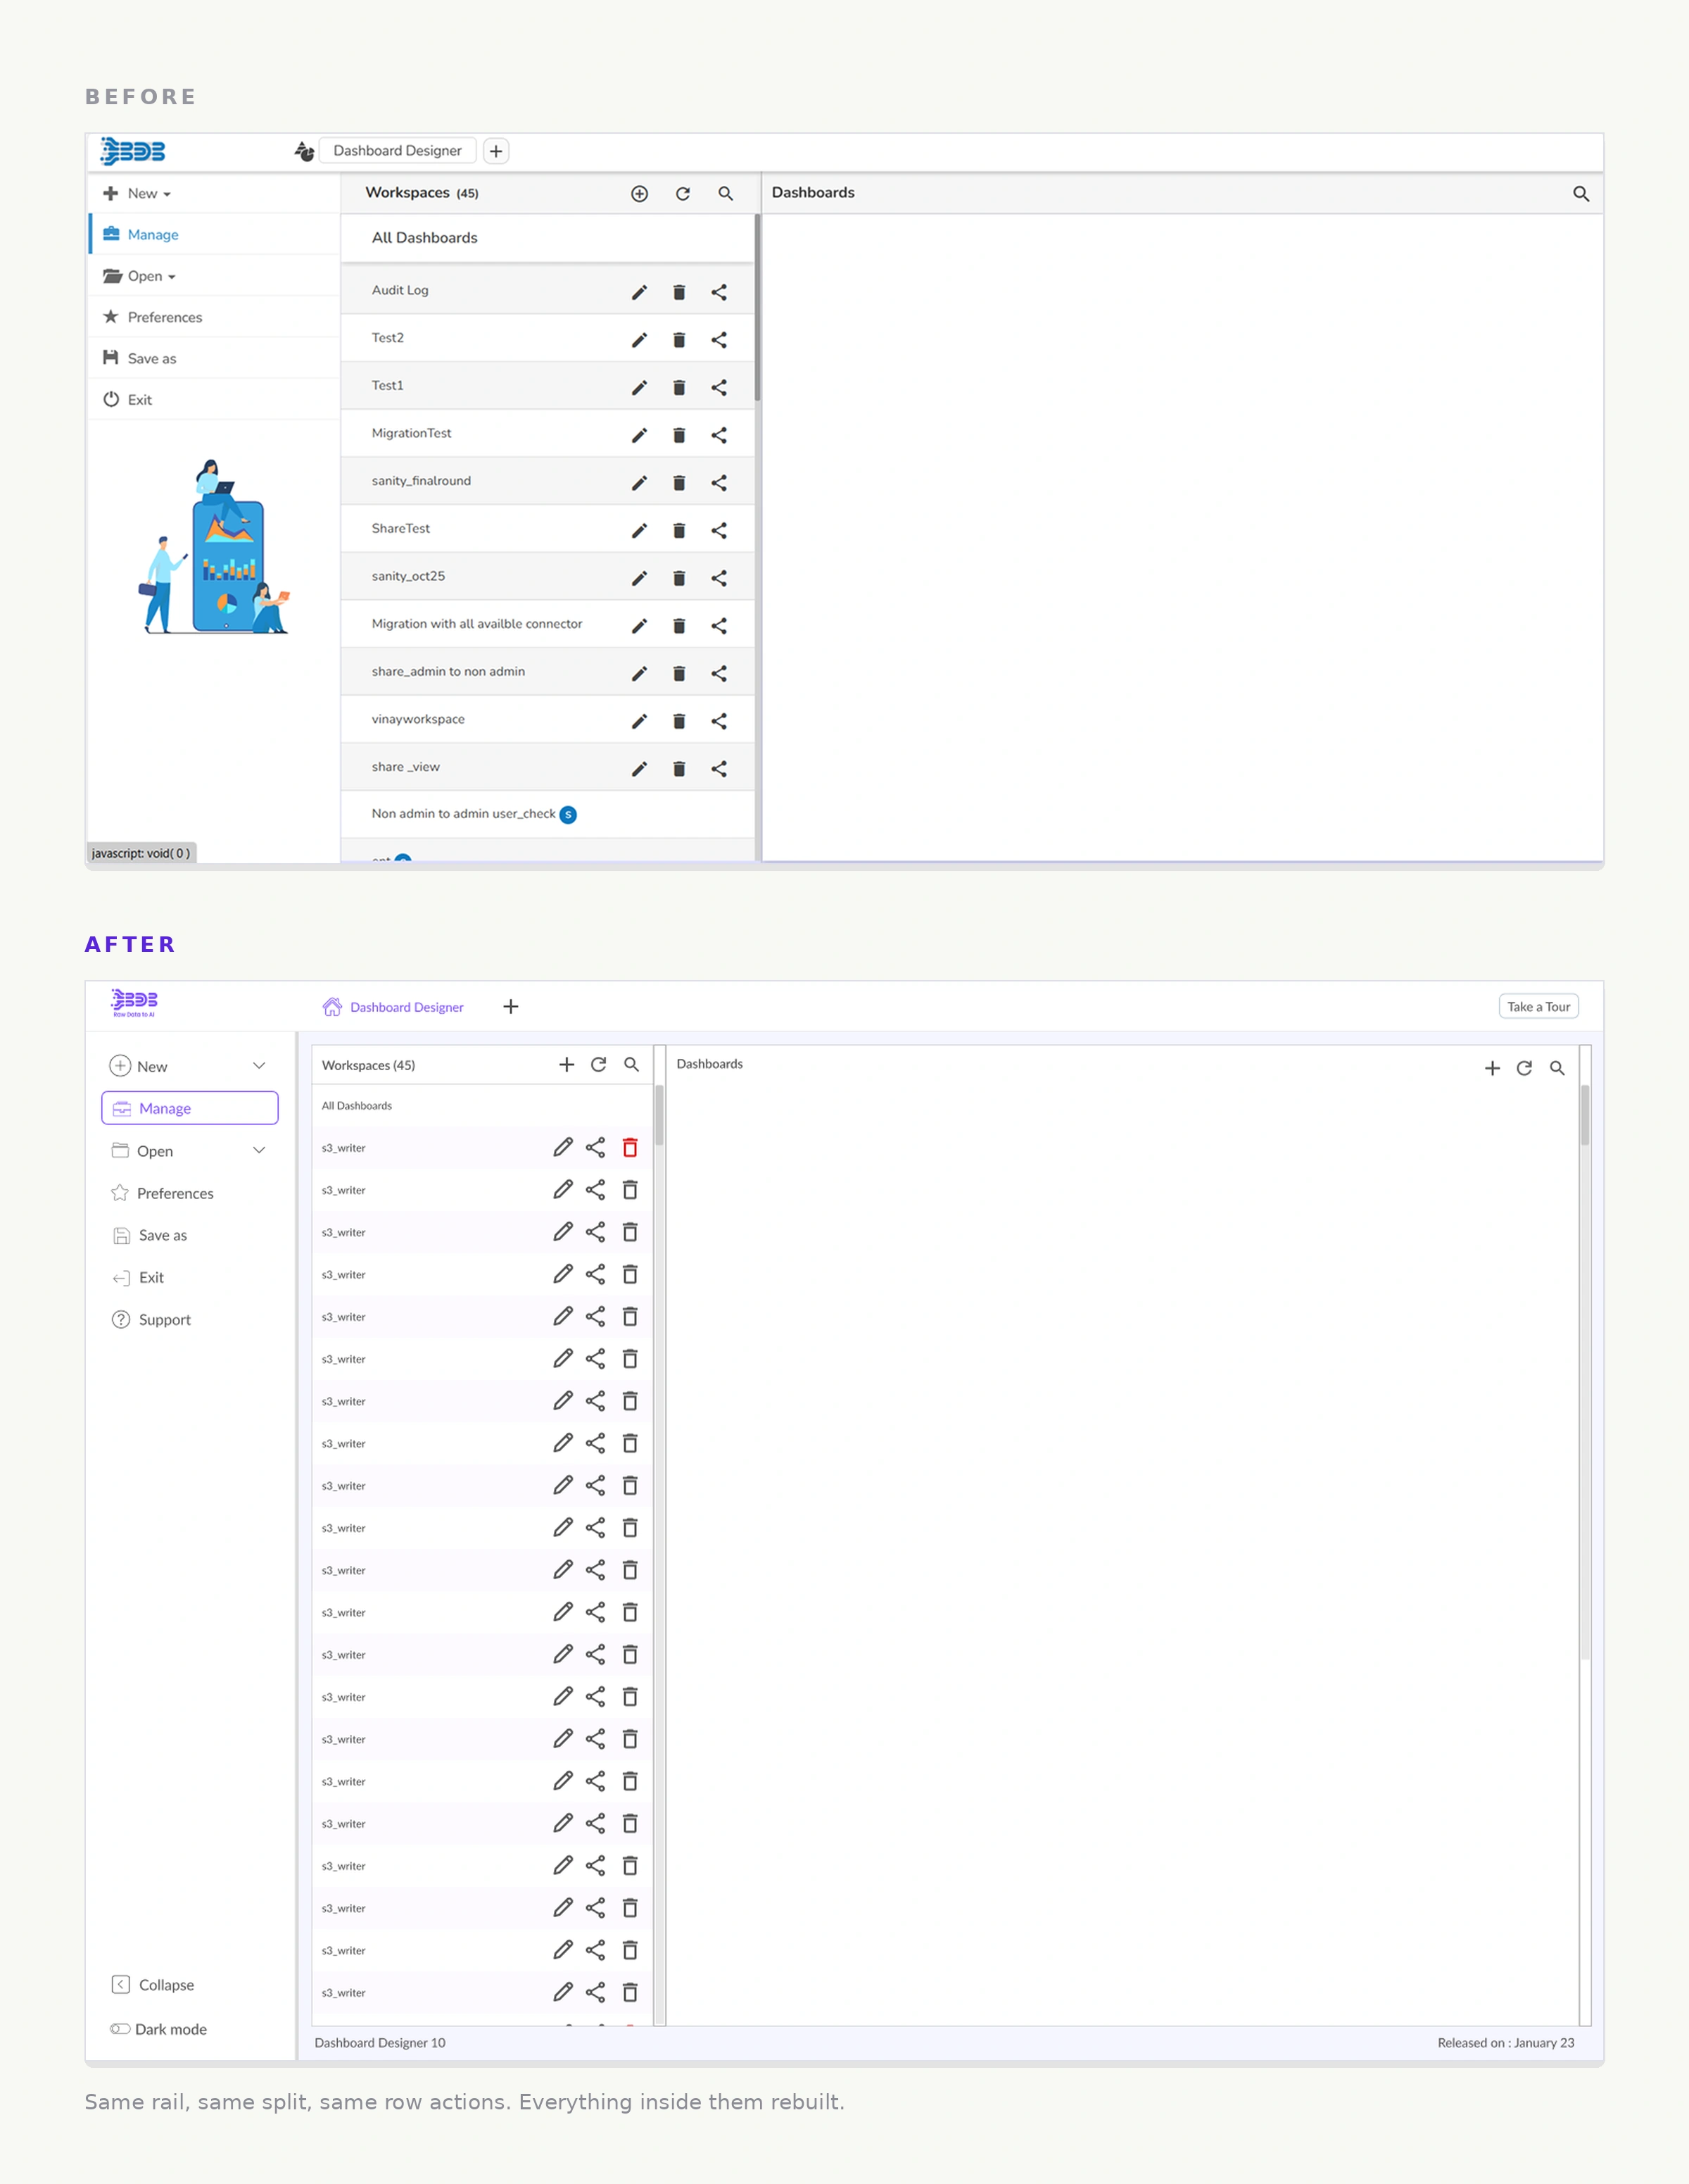Click the Workspaces list scrollbar in Before screen
1689x2184 pixels.
[757, 308]
